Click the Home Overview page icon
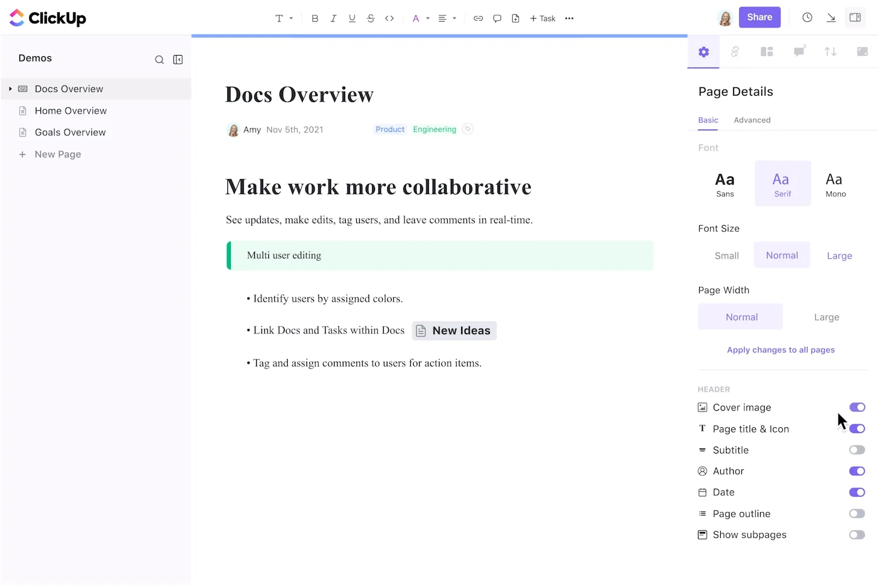Screen dimensions: 879x586 point(23,111)
